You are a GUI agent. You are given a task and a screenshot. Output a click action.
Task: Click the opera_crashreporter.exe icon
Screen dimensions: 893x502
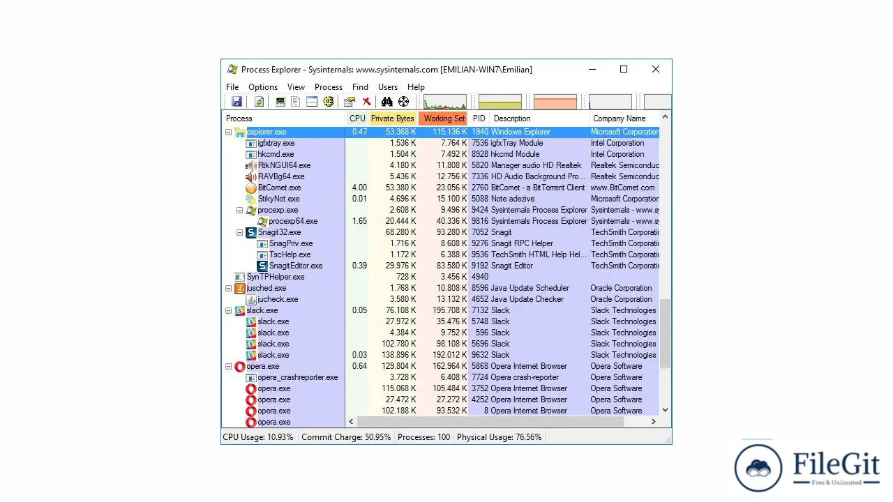pos(251,377)
